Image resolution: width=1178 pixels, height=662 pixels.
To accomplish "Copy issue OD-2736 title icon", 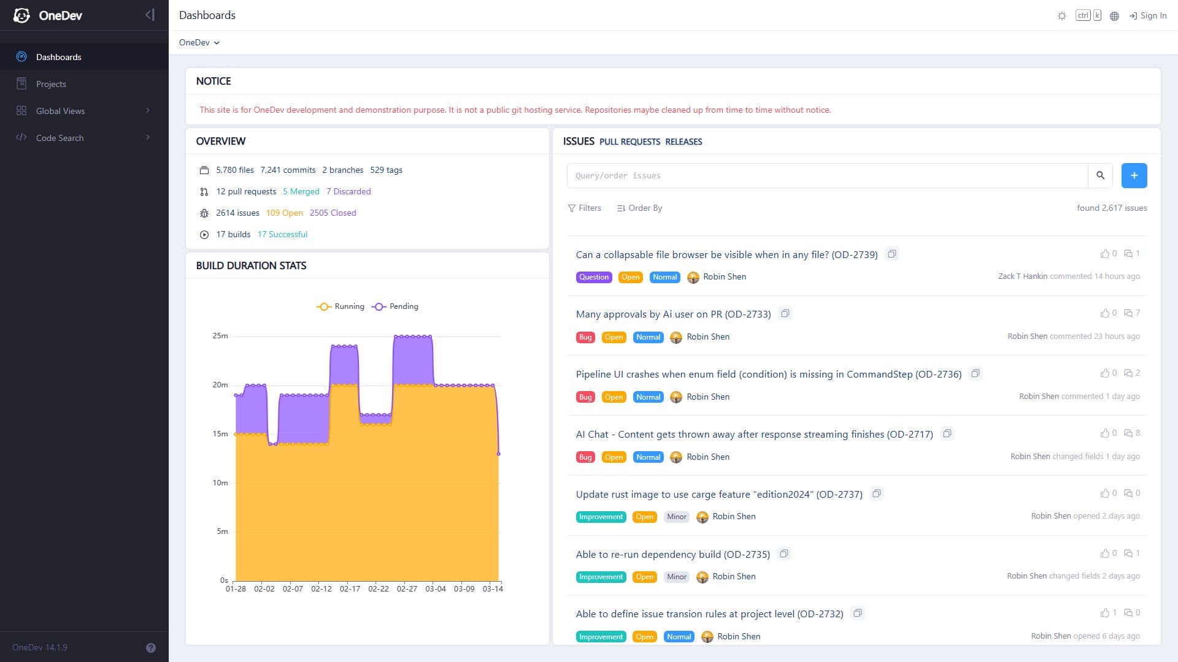I will click(976, 373).
